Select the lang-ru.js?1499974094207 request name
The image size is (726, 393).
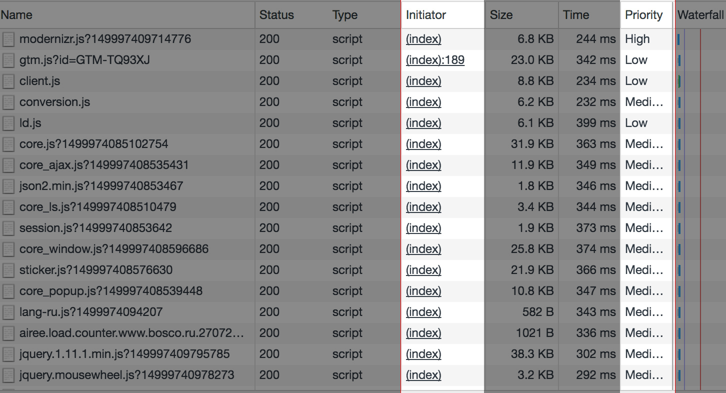pos(91,312)
